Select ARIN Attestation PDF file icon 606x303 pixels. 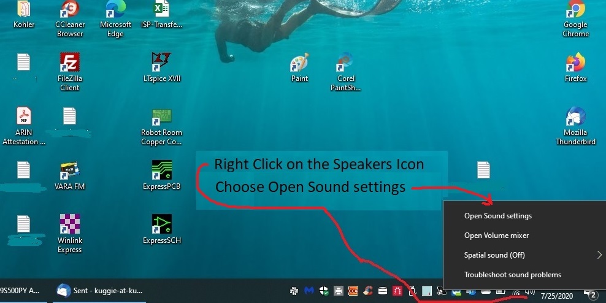coord(23,126)
